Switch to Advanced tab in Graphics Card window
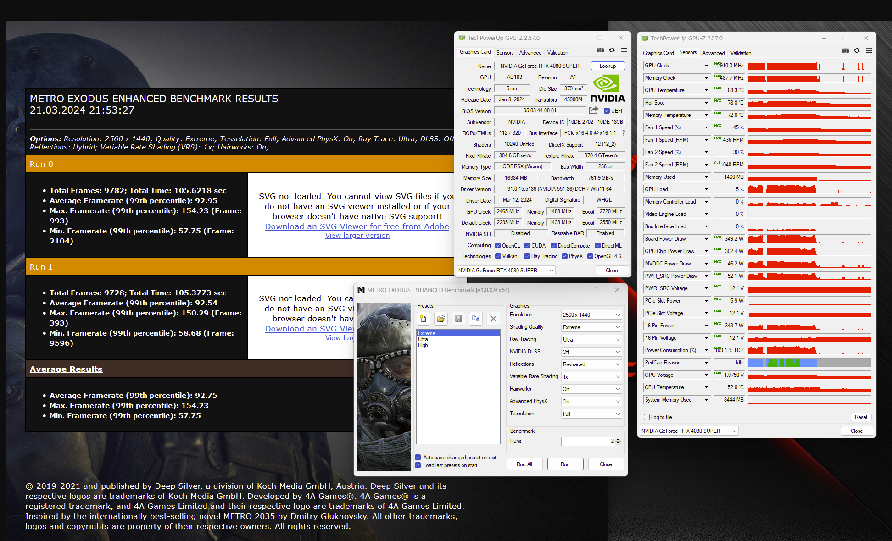 click(x=530, y=53)
